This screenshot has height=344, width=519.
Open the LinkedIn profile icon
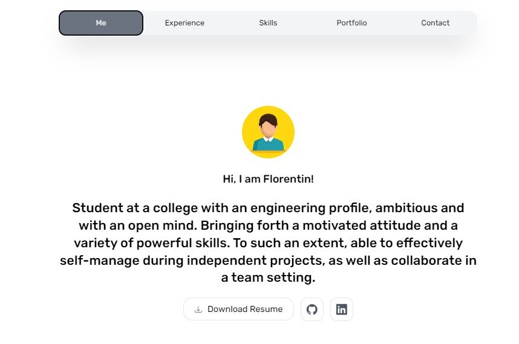pyautogui.click(x=342, y=310)
